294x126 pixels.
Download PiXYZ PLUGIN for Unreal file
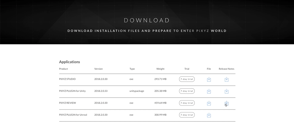tap(209, 115)
